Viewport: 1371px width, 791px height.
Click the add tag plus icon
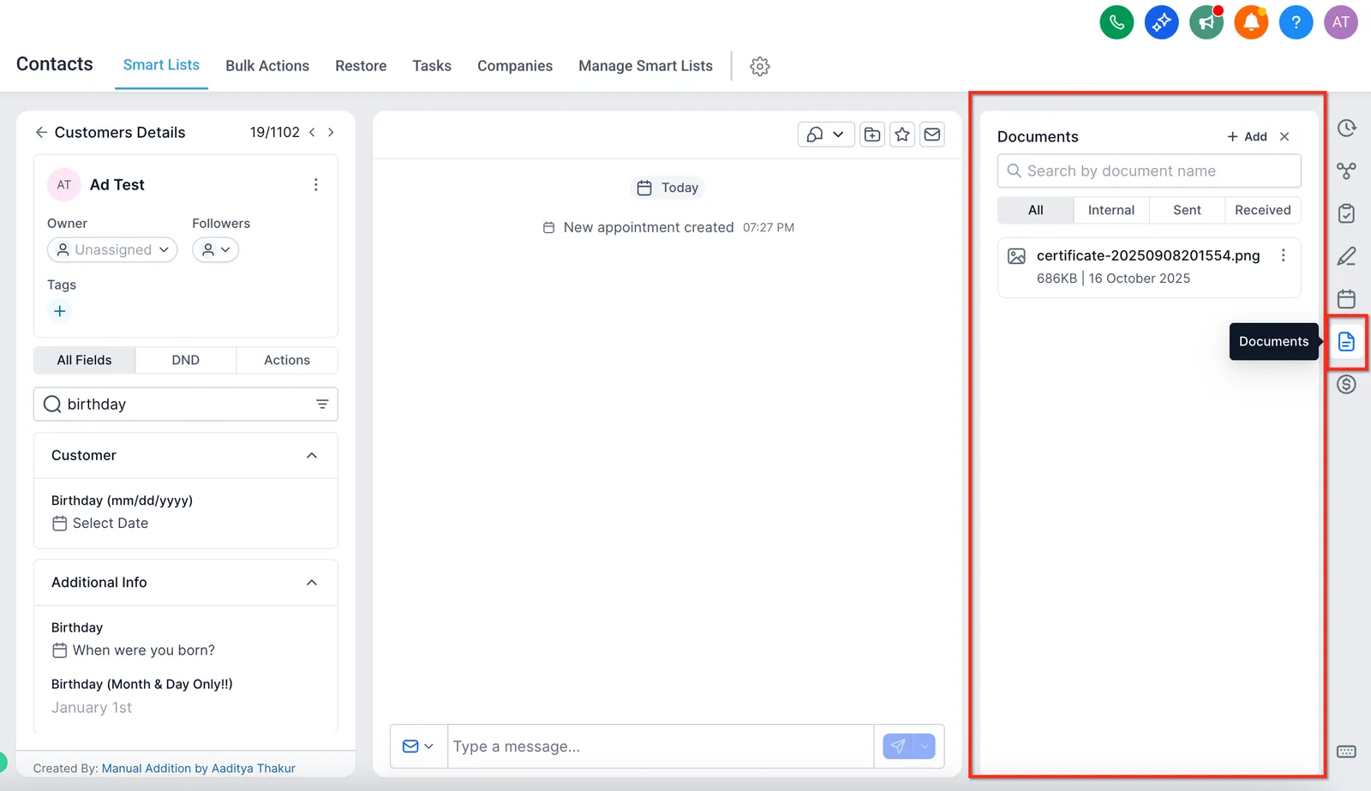pos(60,311)
